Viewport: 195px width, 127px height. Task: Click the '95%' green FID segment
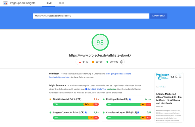pyautogui.click(x=123, y=105)
